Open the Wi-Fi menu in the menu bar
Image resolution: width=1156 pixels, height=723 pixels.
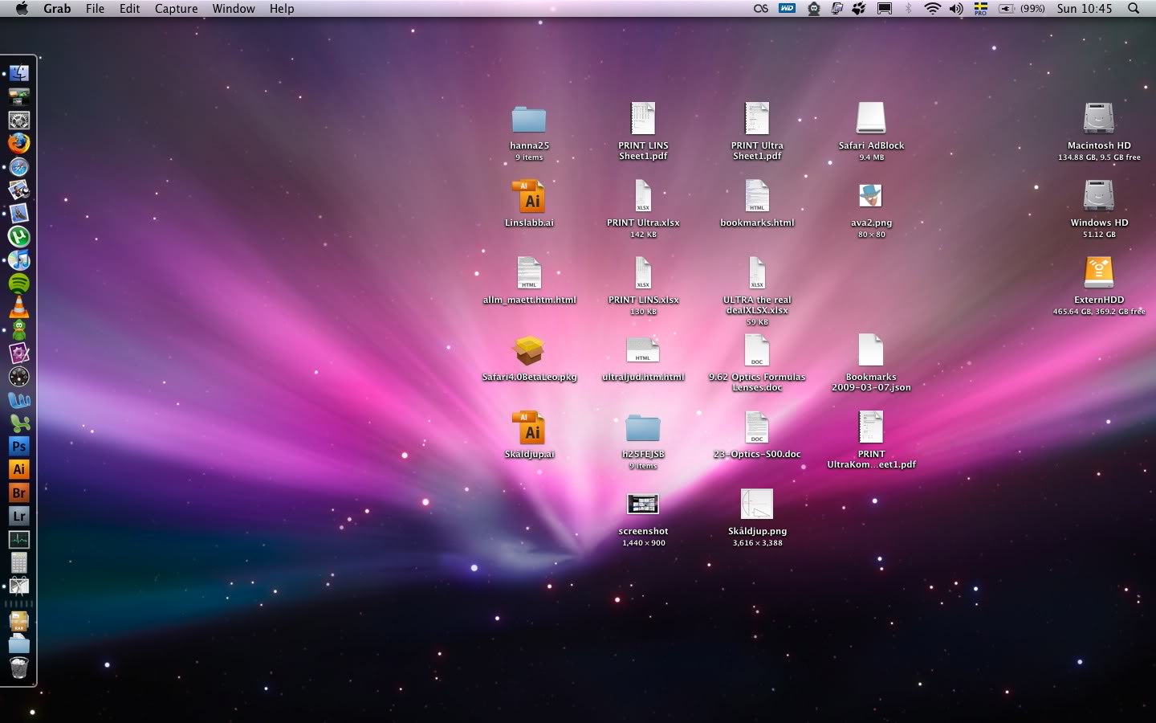point(931,9)
